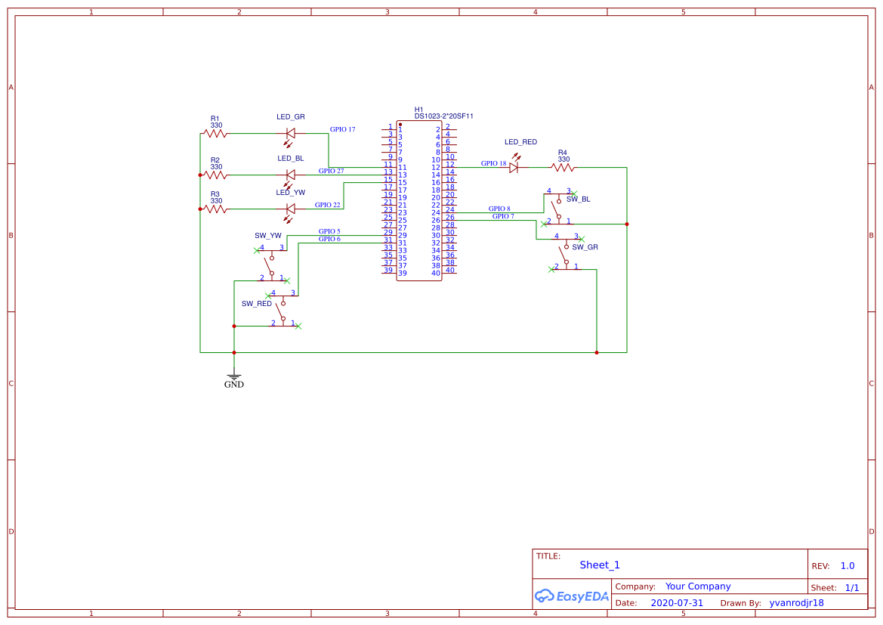Click the SW_BL switch symbol
This screenshot has width=883, height=625.
[x=559, y=209]
